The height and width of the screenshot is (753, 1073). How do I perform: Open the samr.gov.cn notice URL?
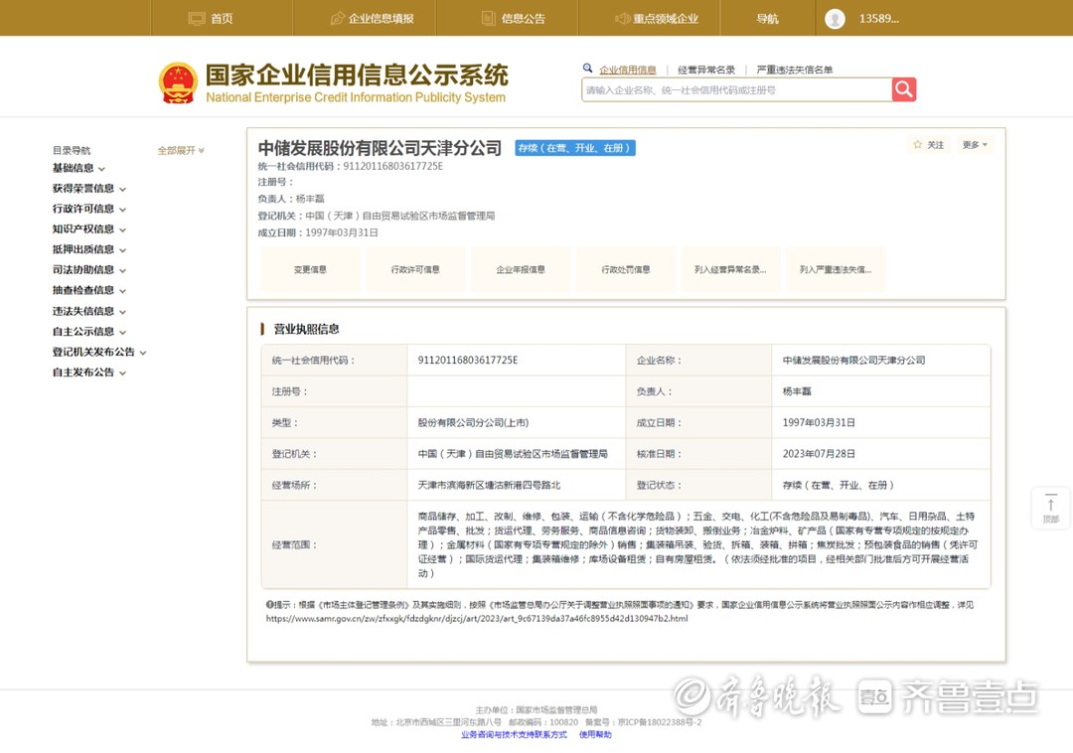(477, 618)
